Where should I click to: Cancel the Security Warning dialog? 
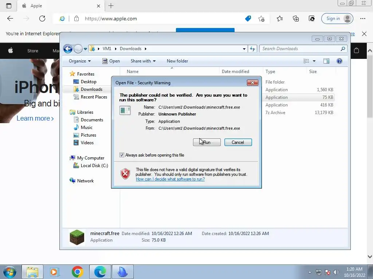click(x=238, y=142)
